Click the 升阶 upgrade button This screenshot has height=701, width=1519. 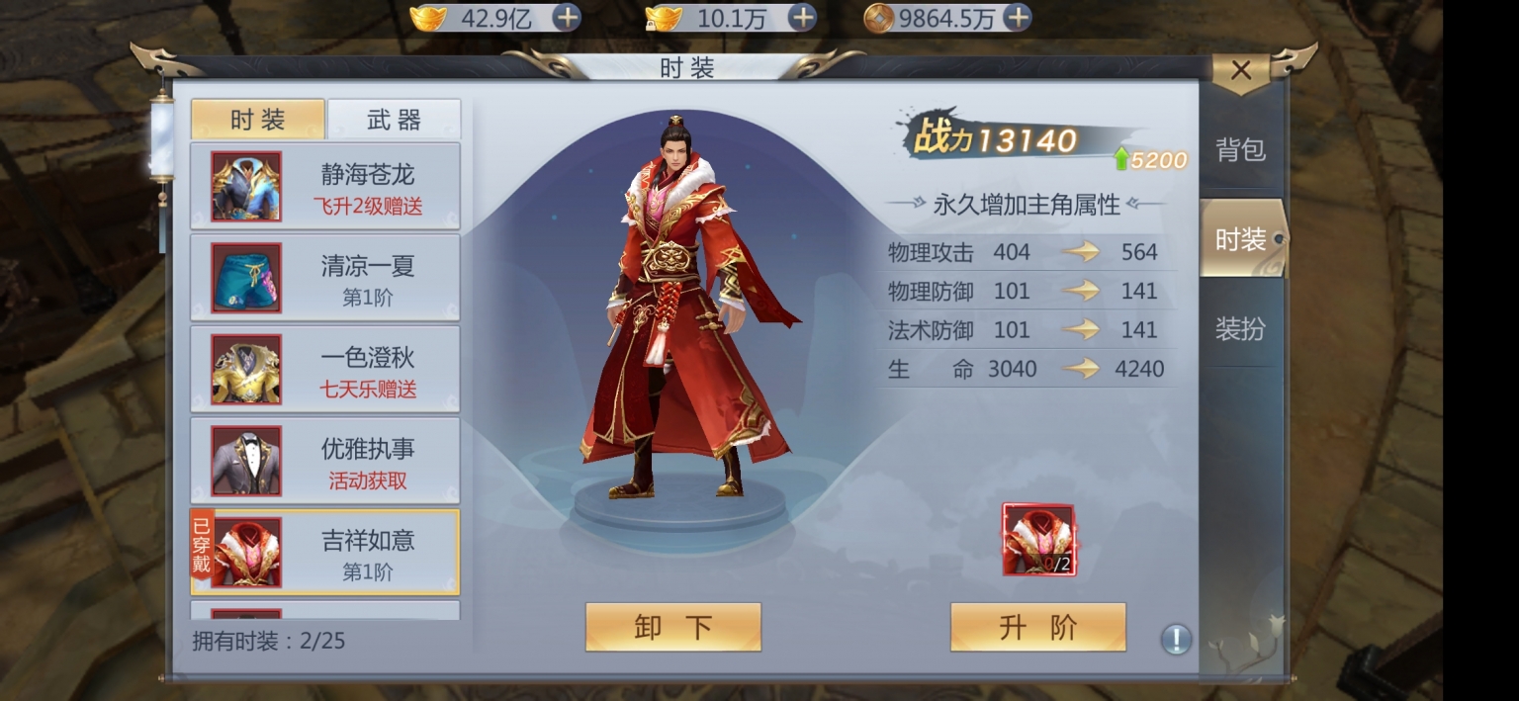click(1038, 627)
